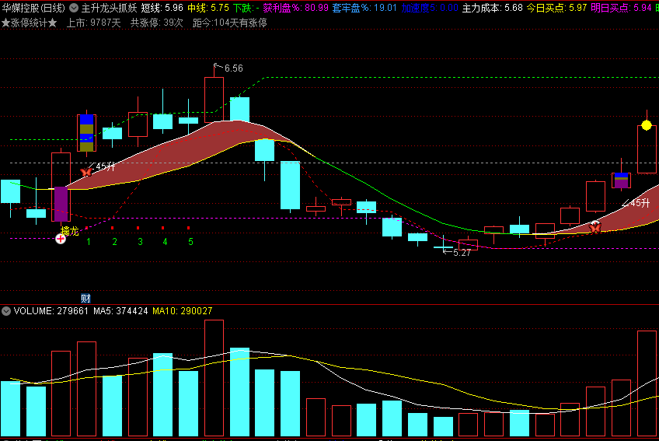Click the yellow 擒龙 signal text
Viewport: 659px width, 441px height.
point(70,231)
